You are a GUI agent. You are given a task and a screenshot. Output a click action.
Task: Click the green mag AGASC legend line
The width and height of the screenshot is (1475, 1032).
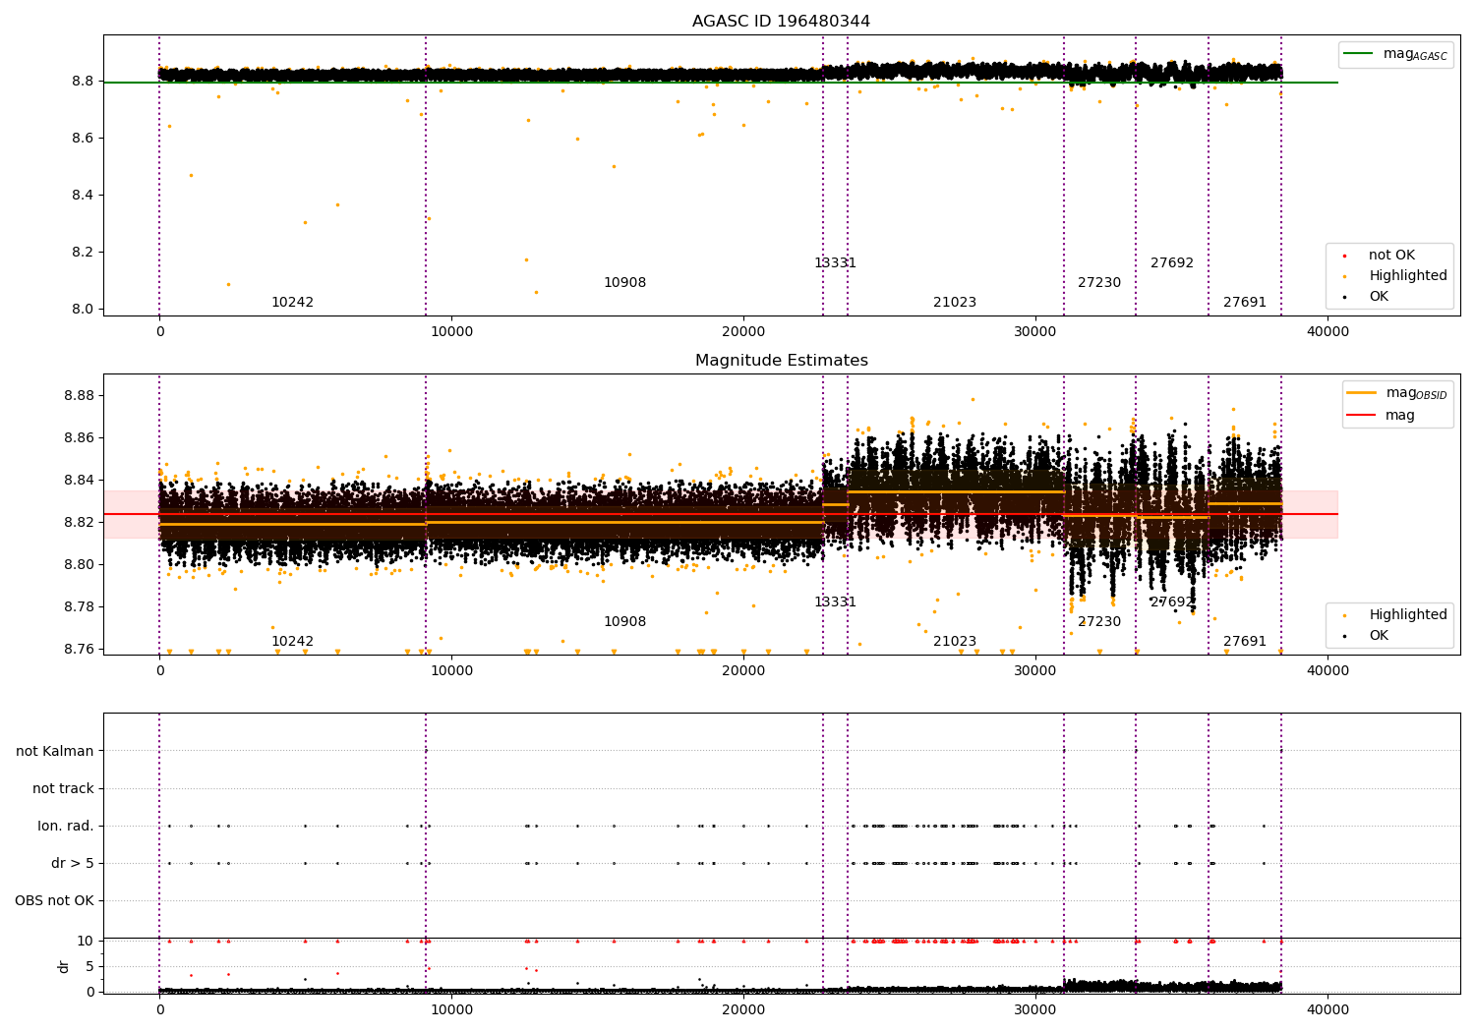coord(1359,54)
